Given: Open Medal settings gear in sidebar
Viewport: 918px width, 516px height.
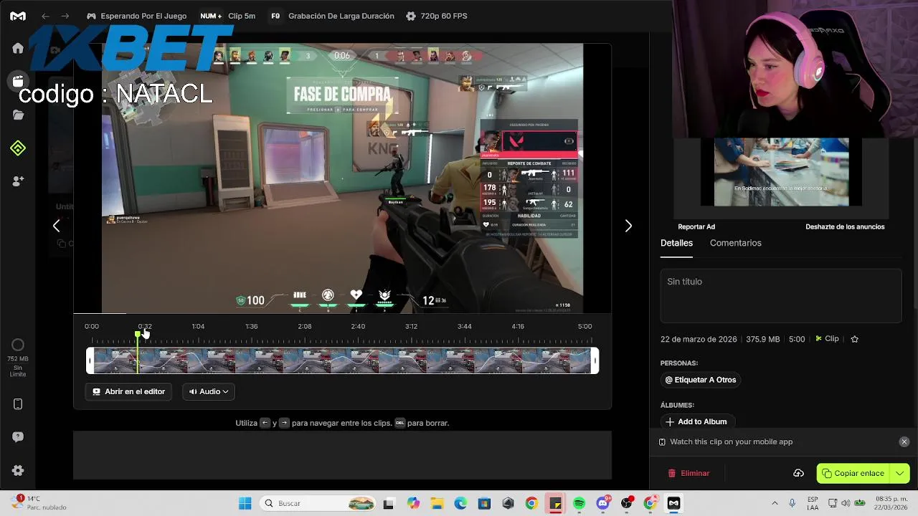Looking at the screenshot, I should click(x=18, y=470).
